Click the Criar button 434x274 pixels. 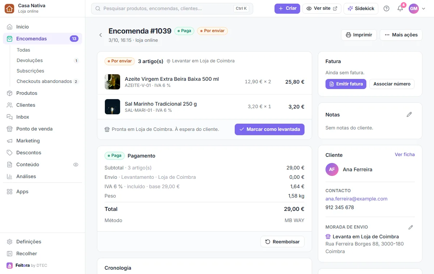(287, 8)
